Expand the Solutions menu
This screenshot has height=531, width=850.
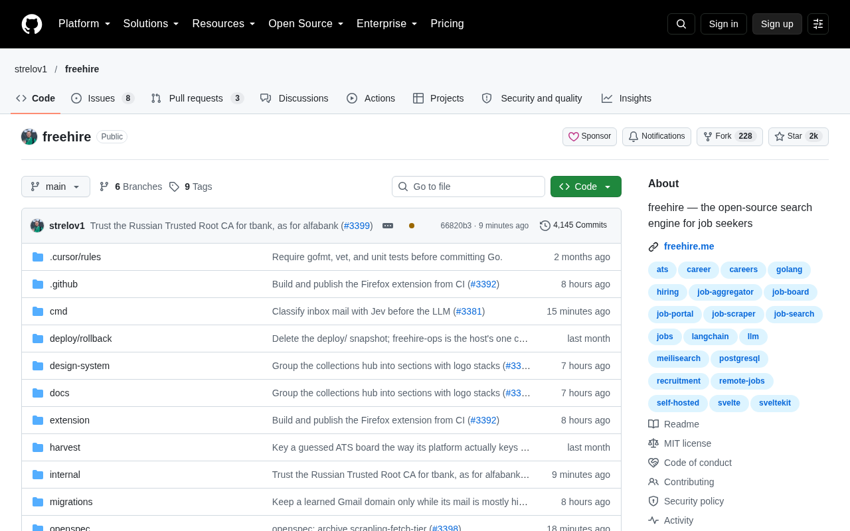(151, 24)
